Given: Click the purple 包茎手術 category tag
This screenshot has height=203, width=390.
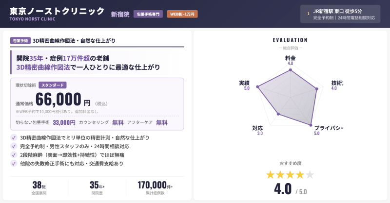Looking at the screenshot, I should [x=20, y=41].
